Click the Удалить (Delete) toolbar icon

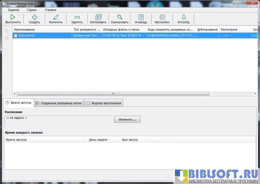pyautogui.click(x=77, y=17)
